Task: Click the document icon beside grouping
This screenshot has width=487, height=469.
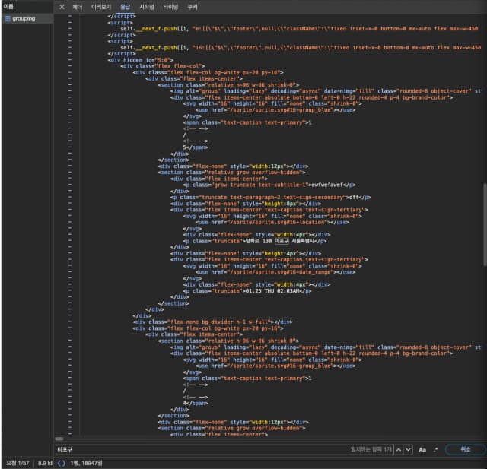Action: tap(8, 18)
